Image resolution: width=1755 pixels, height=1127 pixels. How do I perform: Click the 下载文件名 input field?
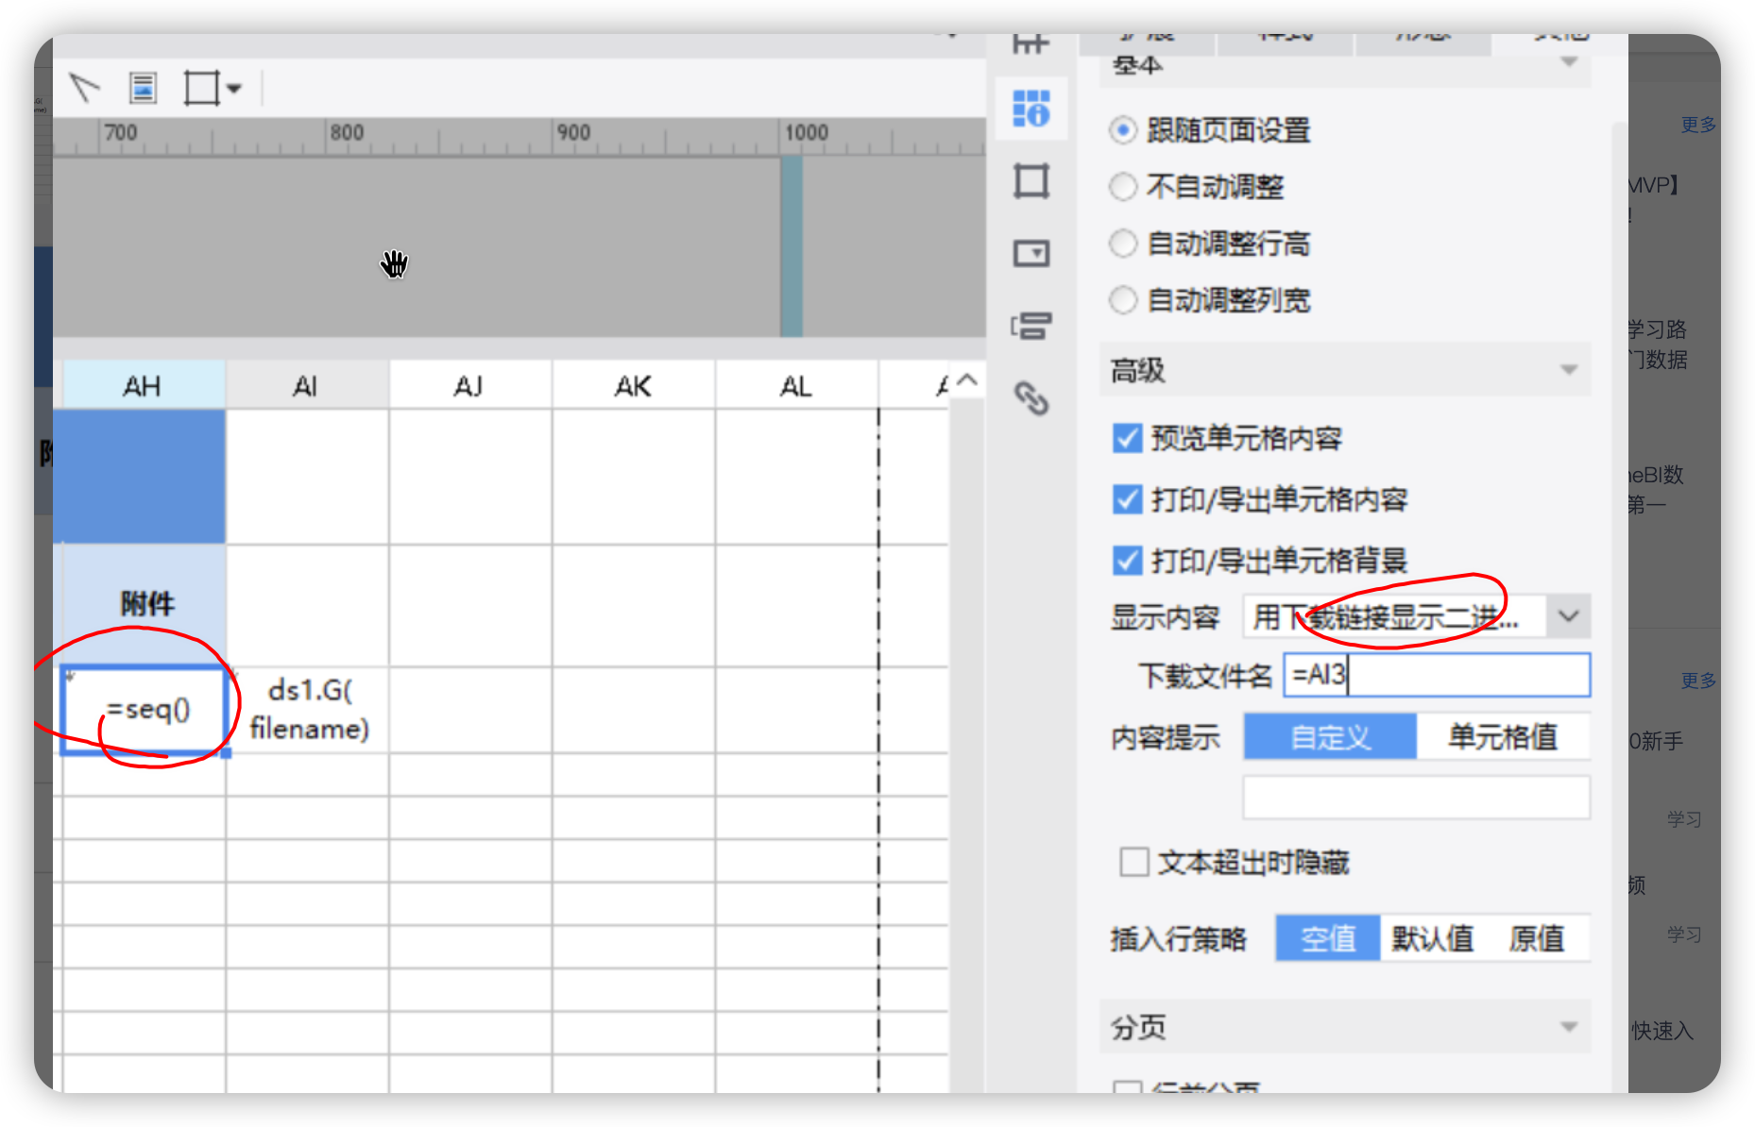(x=1437, y=675)
